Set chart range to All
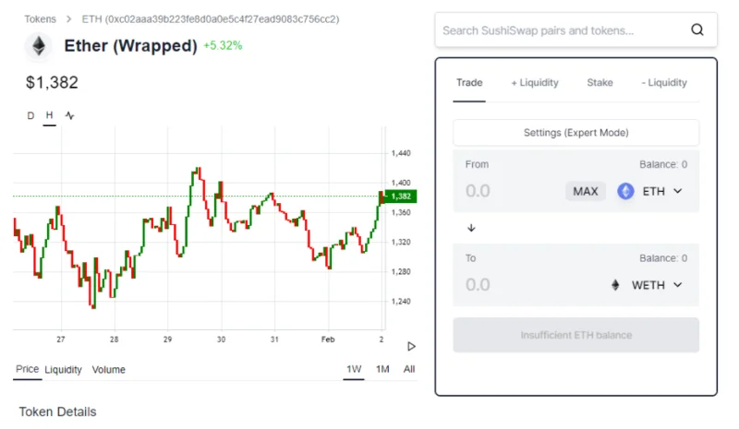Image resolution: width=739 pixels, height=429 pixels. (409, 369)
